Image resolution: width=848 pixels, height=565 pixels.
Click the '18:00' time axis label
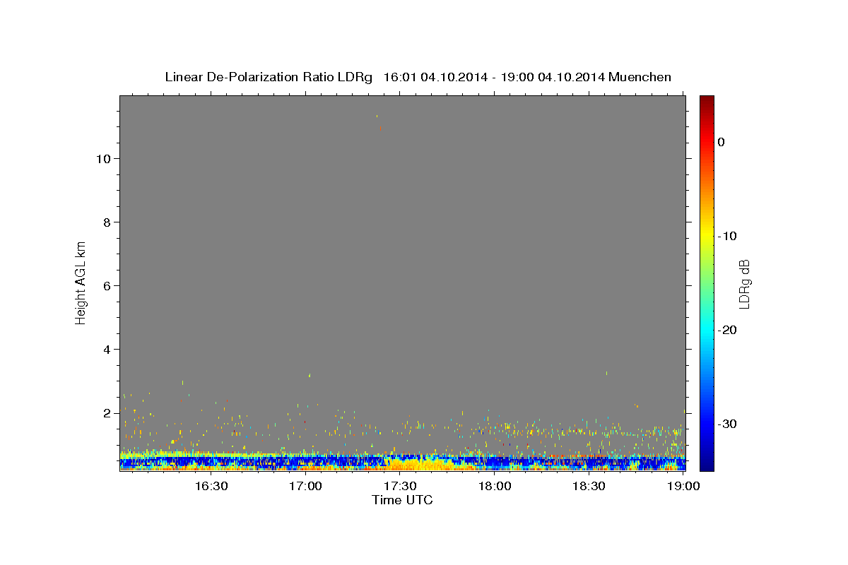pos(495,486)
